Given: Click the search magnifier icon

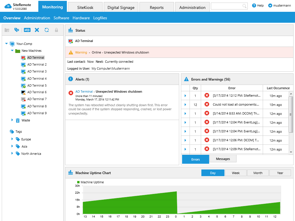Looking at the screenshot, I should coord(244,6).
